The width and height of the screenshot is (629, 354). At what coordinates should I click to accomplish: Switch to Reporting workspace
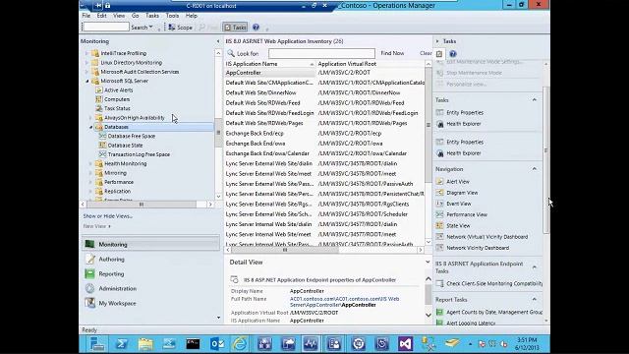point(111,274)
